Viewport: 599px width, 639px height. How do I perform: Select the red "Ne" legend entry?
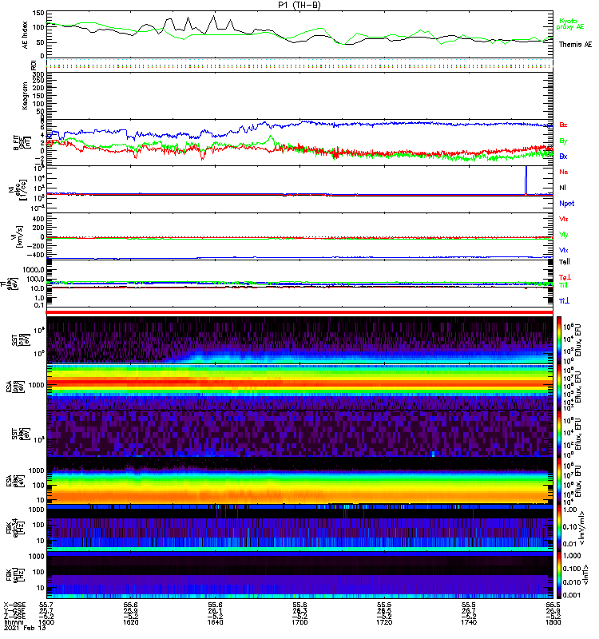coord(564,172)
